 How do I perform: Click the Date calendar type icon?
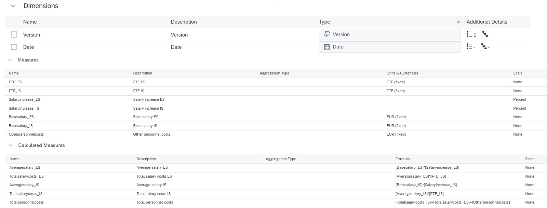click(x=327, y=47)
